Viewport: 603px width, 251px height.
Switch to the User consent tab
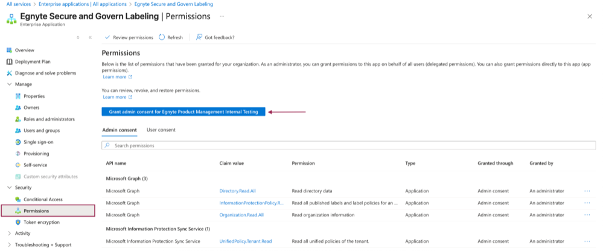click(x=161, y=130)
